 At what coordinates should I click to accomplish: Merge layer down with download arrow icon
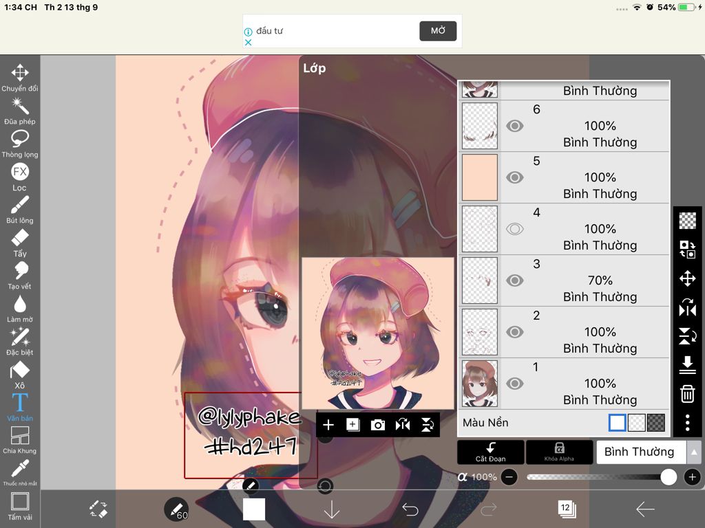coord(688,365)
